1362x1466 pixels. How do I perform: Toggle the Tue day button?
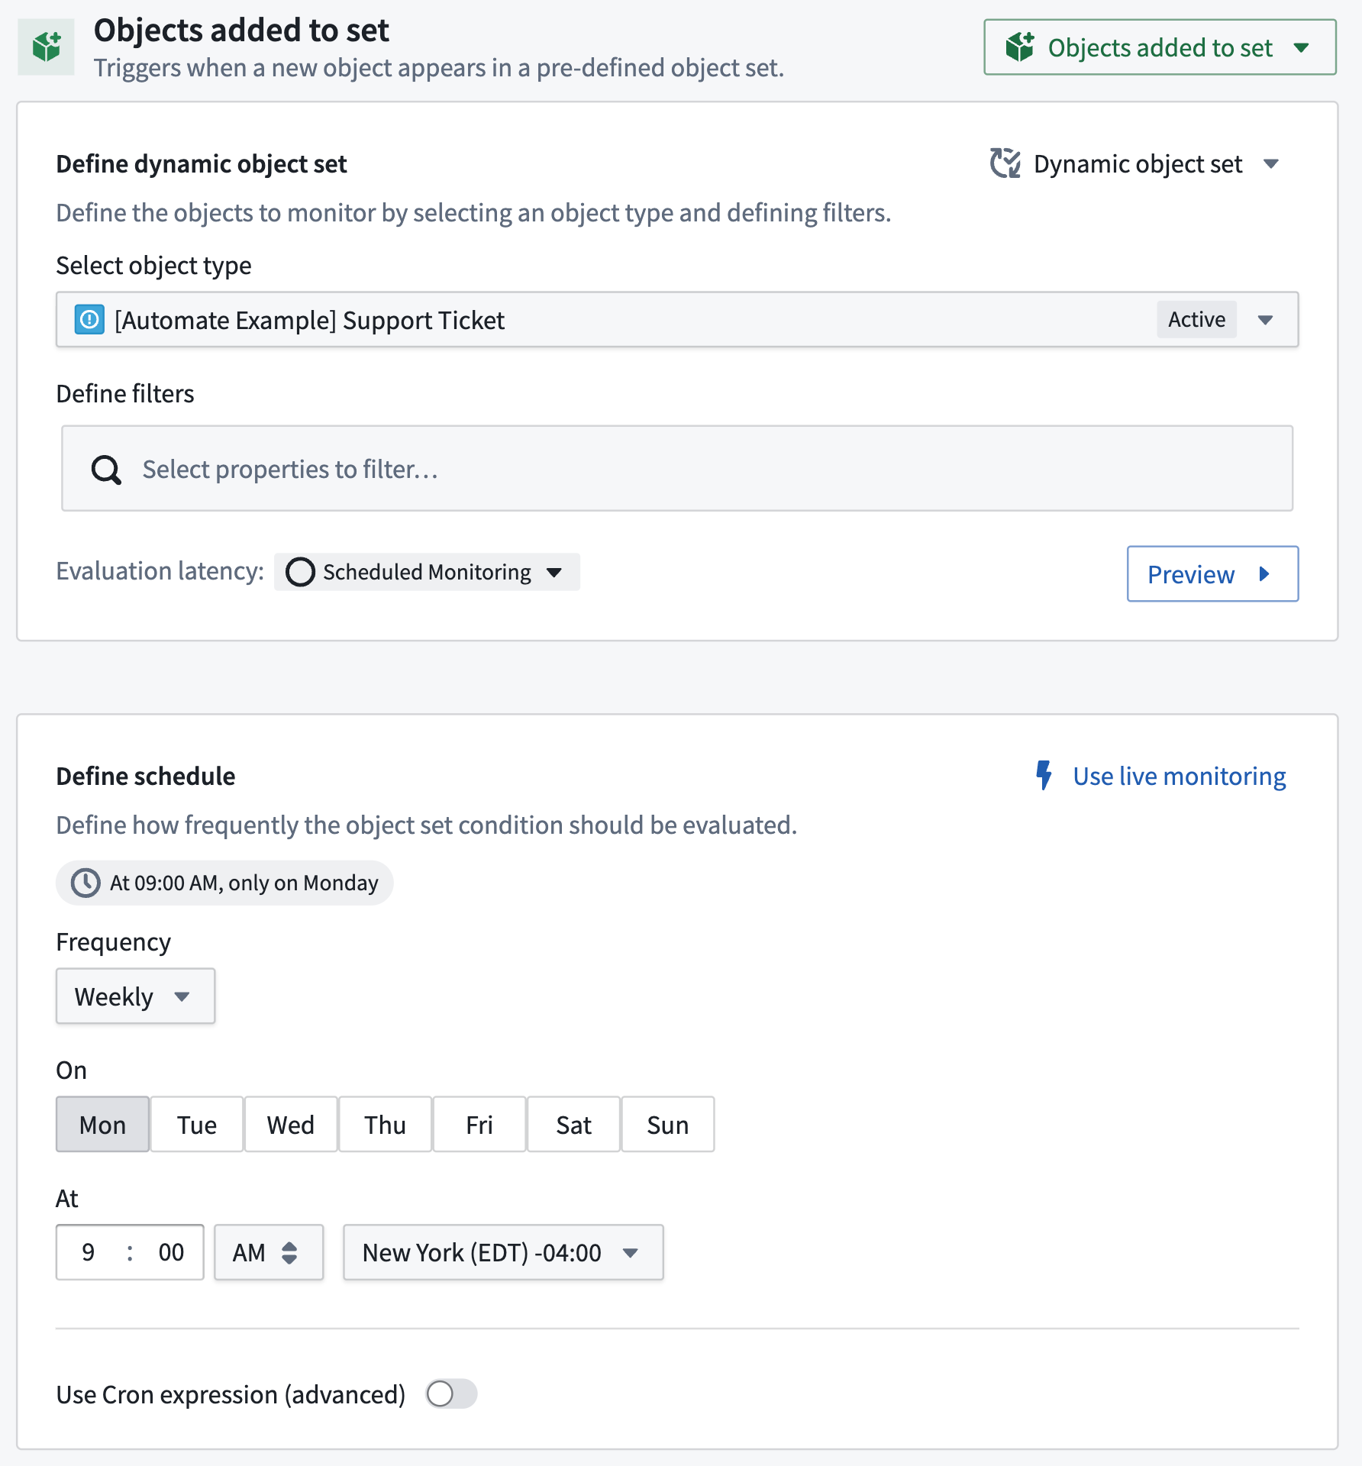point(197,1125)
